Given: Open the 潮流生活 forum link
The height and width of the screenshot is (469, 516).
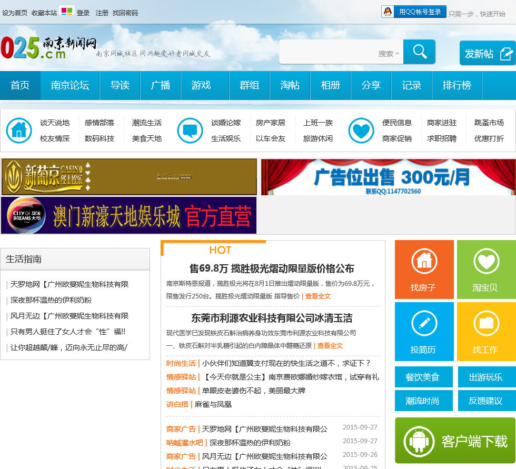Looking at the screenshot, I should pos(147,123).
